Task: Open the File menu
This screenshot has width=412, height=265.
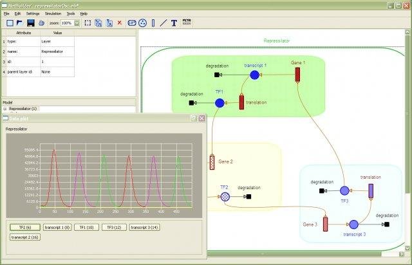Action: (x=6, y=14)
